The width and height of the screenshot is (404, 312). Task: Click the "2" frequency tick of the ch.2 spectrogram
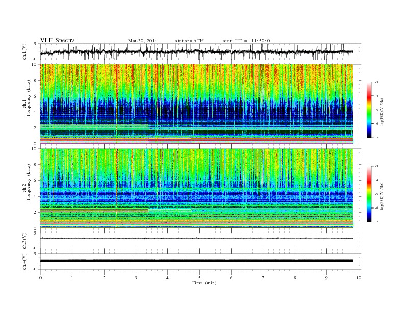coord(36,213)
